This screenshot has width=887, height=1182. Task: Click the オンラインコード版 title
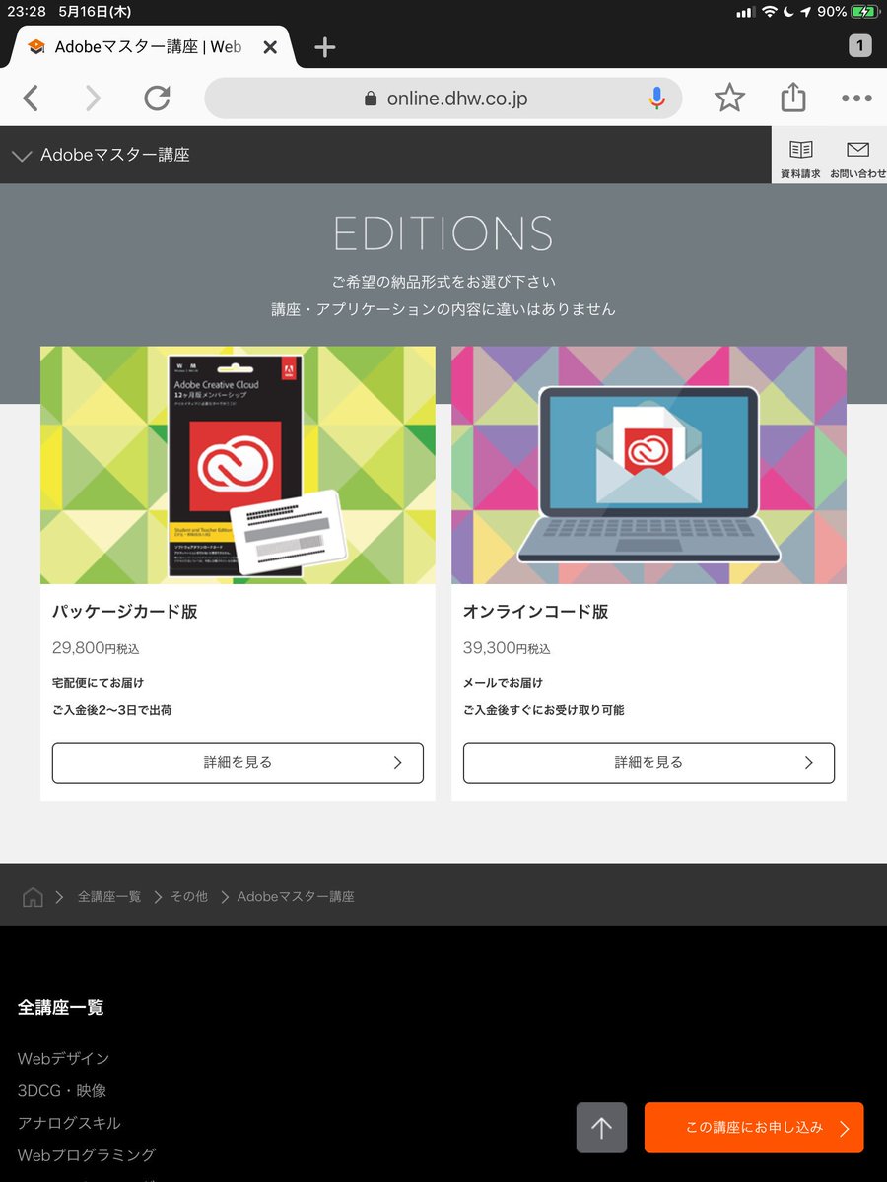[x=536, y=612]
